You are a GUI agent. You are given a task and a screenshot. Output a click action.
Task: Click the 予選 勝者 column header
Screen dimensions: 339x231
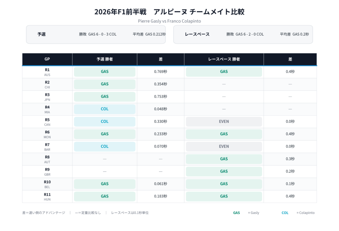tap(105, 59)
